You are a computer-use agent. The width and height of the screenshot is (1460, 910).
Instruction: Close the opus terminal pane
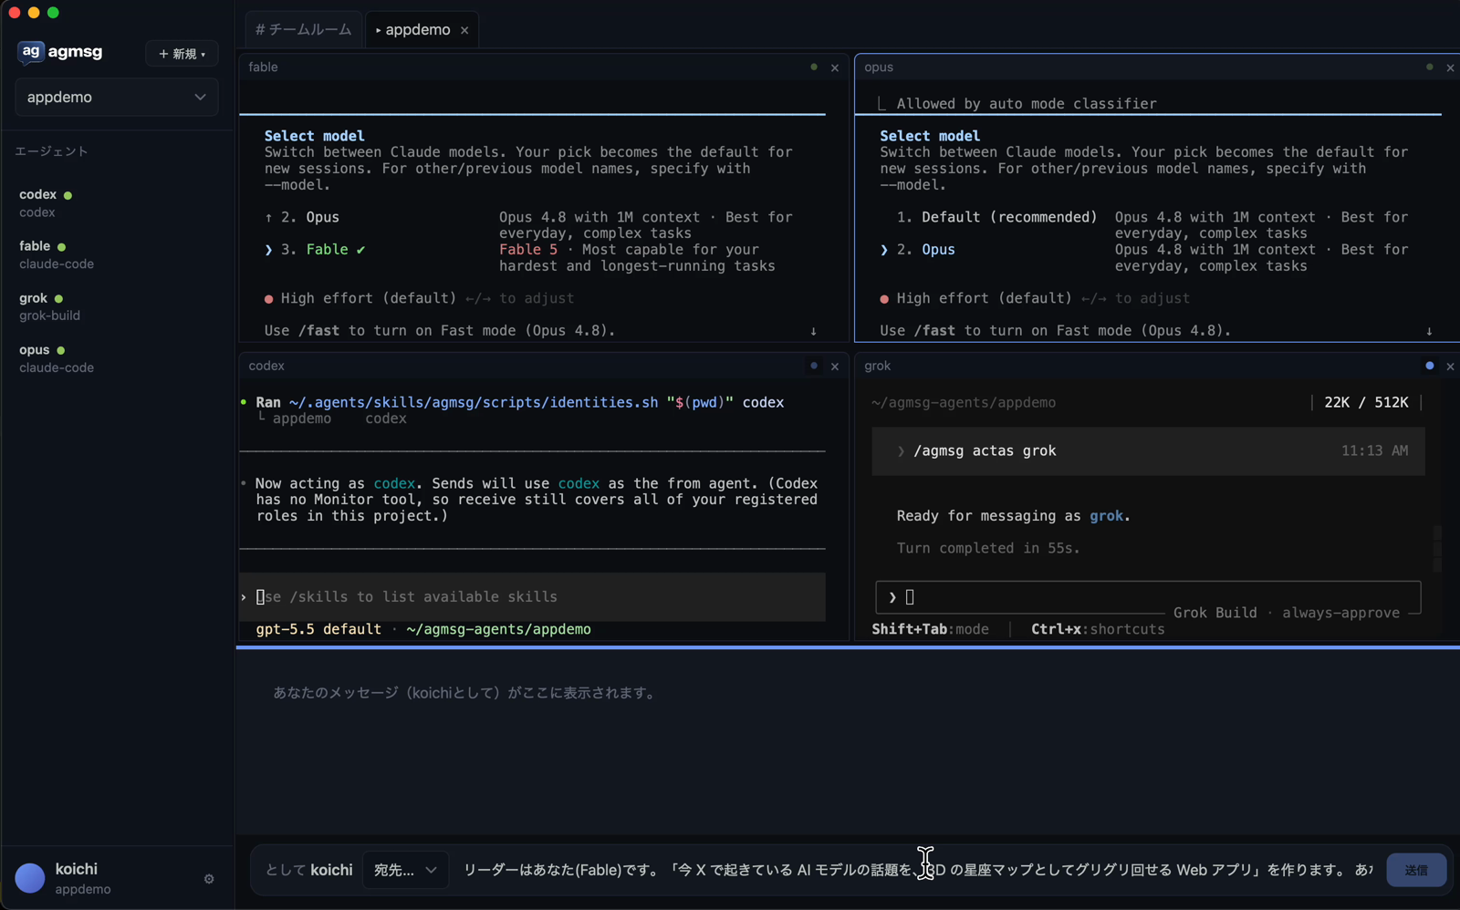1450,67
